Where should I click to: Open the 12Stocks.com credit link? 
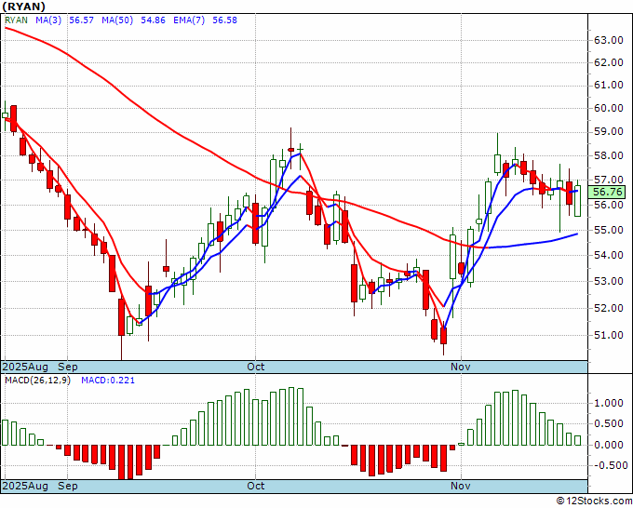(594, 501)
